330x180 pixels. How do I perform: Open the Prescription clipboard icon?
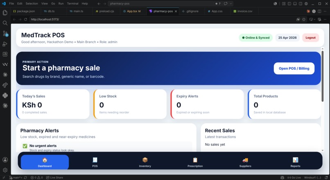point(195,160)
